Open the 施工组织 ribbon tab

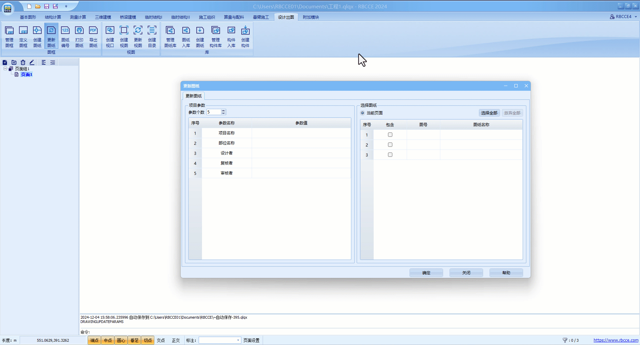coord(207,17)
